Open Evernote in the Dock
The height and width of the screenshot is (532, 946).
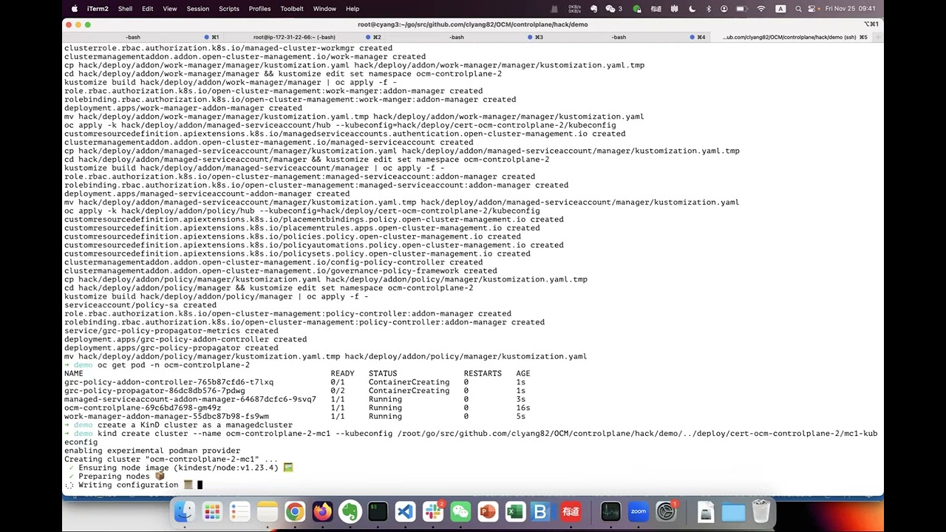[x=350, y=511]
